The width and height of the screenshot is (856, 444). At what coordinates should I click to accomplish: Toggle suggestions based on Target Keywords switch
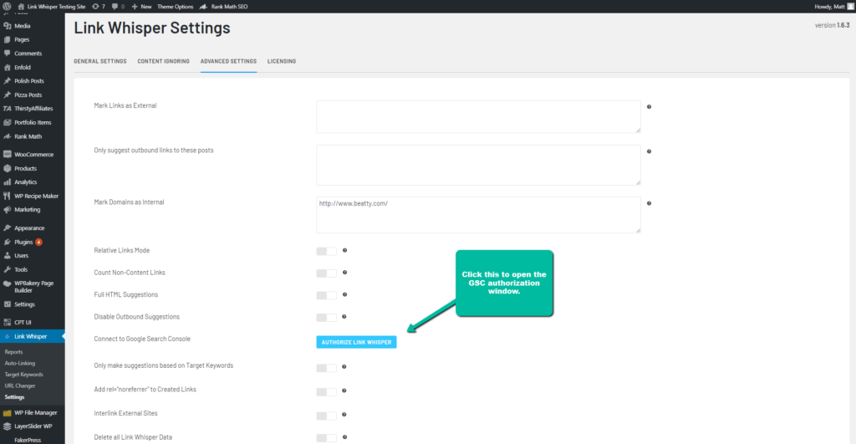pos(327,368)
